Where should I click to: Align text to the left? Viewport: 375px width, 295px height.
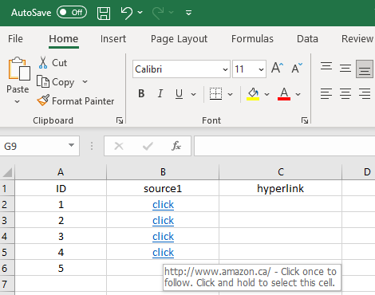pos(326,94)
